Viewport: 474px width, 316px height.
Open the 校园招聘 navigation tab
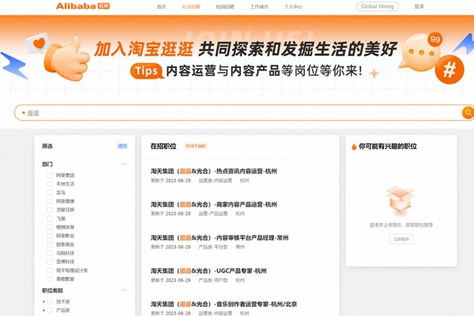pos(225,7)
